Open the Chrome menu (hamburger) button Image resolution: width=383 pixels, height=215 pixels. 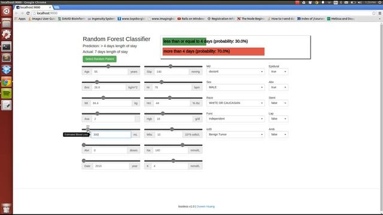[x=379, y=13]
